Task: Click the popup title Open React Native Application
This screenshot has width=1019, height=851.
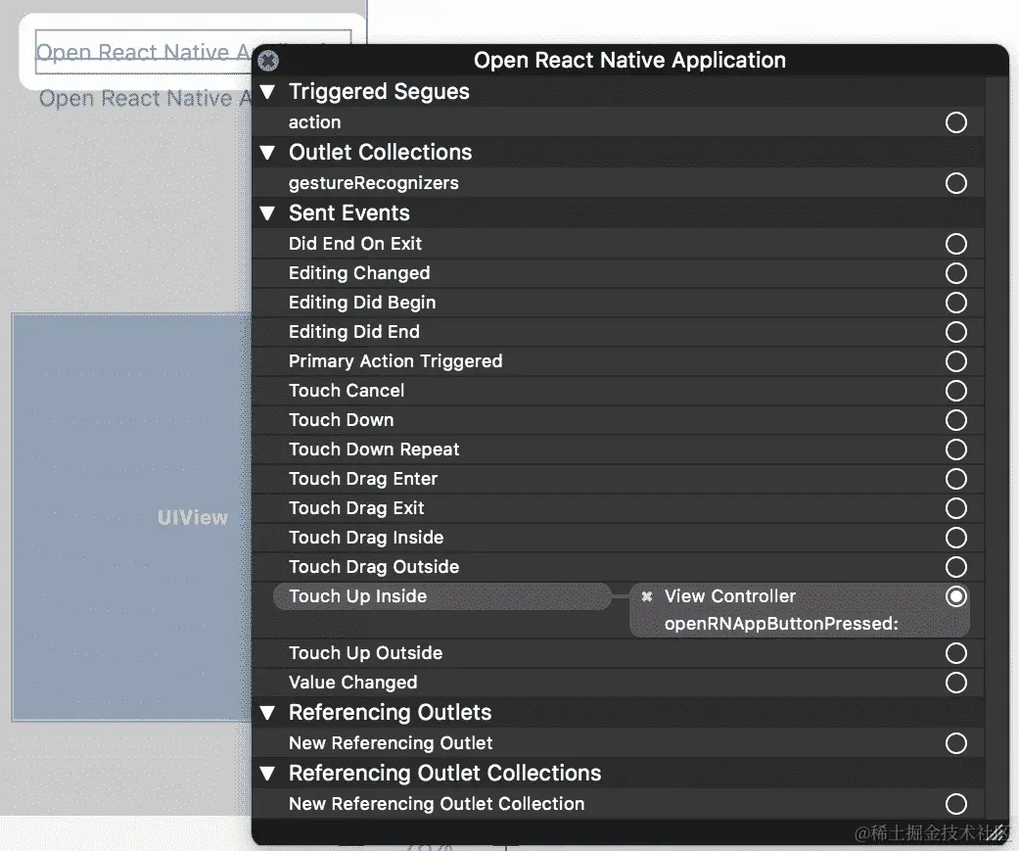Action: [629, 60]
